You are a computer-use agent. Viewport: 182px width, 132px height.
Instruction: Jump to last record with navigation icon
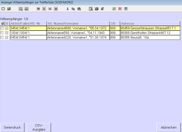[56, 9]
